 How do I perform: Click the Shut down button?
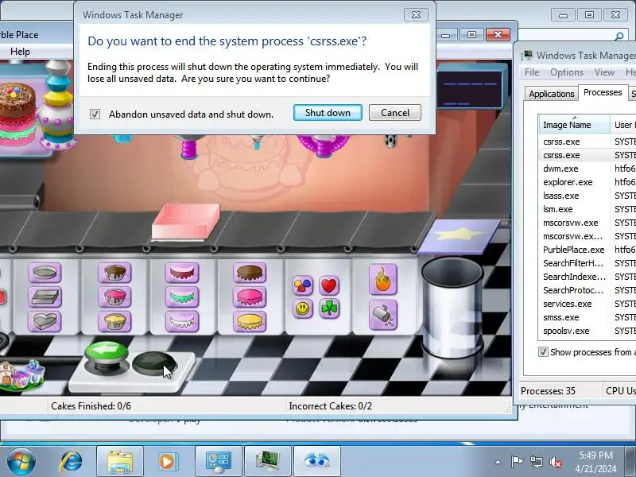(328, 113)
